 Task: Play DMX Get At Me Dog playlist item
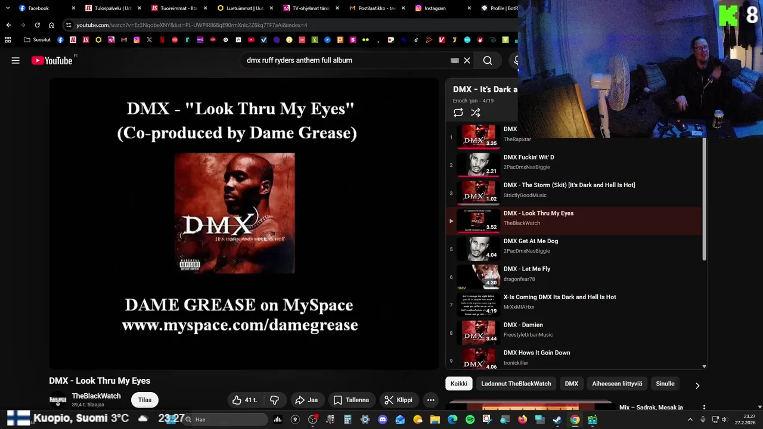575,249
